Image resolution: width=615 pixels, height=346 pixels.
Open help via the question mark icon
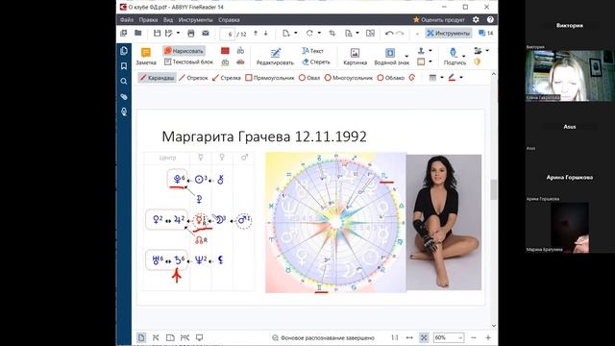click(490, 19)
